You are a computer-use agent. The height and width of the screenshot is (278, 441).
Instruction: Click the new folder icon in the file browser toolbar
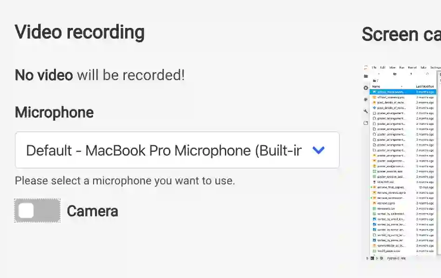pyautogui.click(x=394, y=74)
